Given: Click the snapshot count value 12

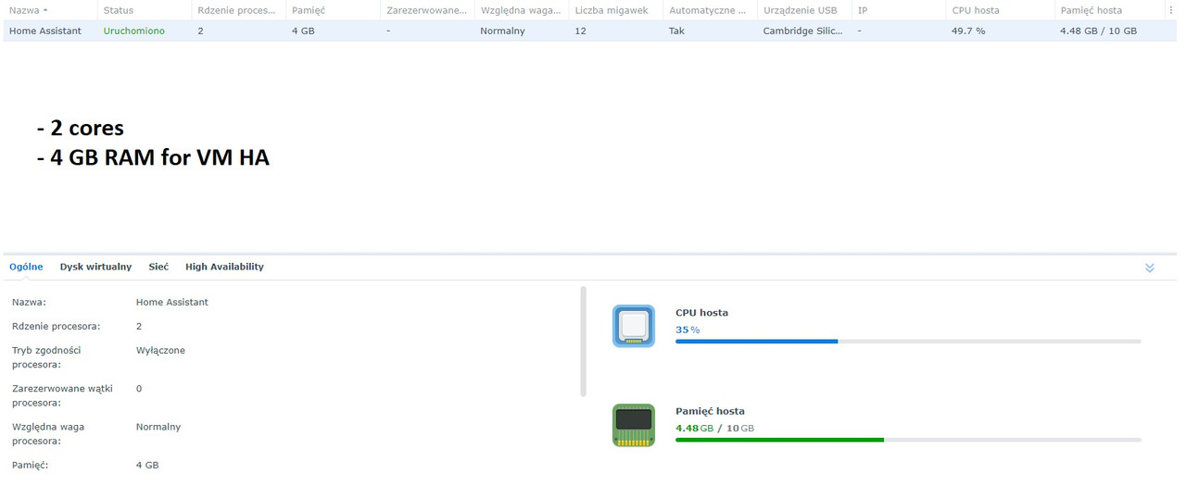Looking at the screenshot, I should (580, 31).
